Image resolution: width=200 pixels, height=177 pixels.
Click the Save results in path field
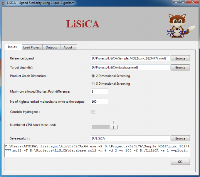click(130, 138)
